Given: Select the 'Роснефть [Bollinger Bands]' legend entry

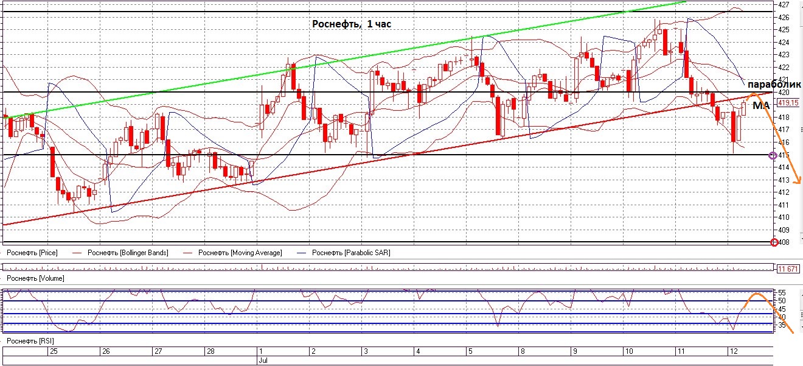Looking at the screenshot, I should pyautogui.click(x=128, y=252).
